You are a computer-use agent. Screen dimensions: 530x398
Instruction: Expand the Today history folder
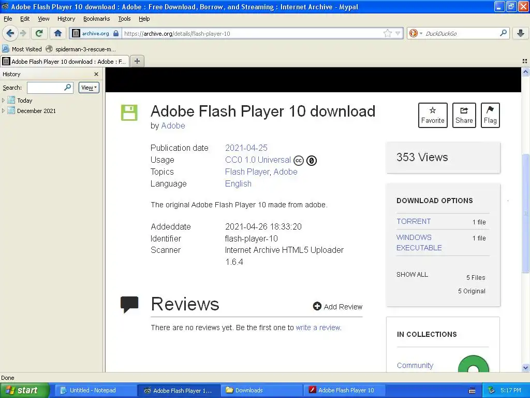[x=4, y=100]
